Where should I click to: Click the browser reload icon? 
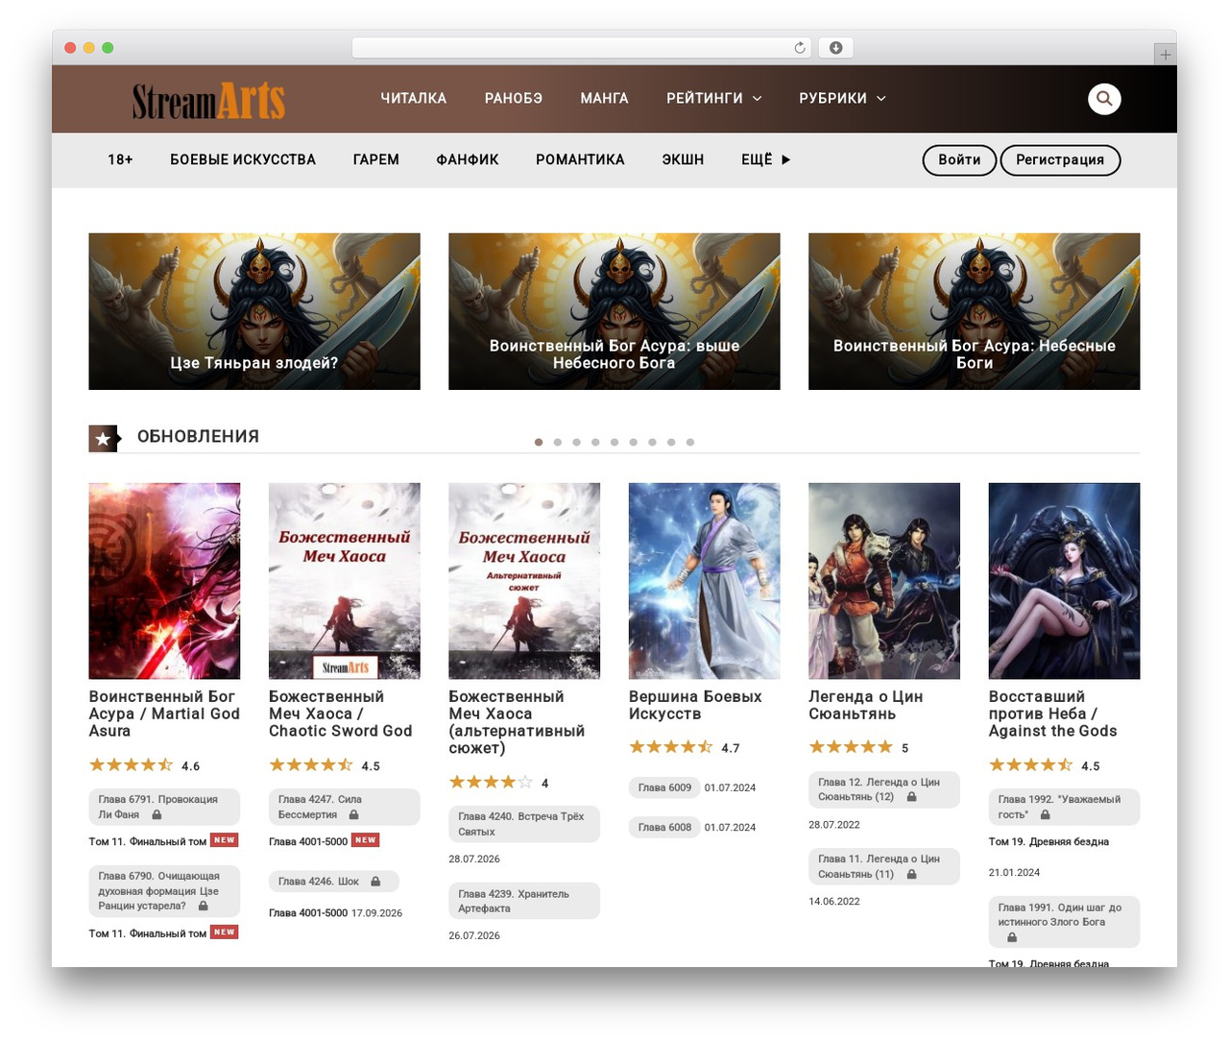pos(799,48)
